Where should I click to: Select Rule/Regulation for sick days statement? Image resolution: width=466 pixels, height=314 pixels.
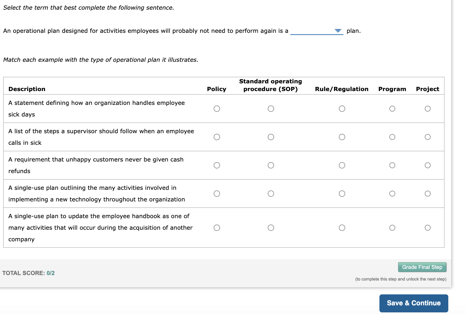pyautogui.click(x=342, y=109)
